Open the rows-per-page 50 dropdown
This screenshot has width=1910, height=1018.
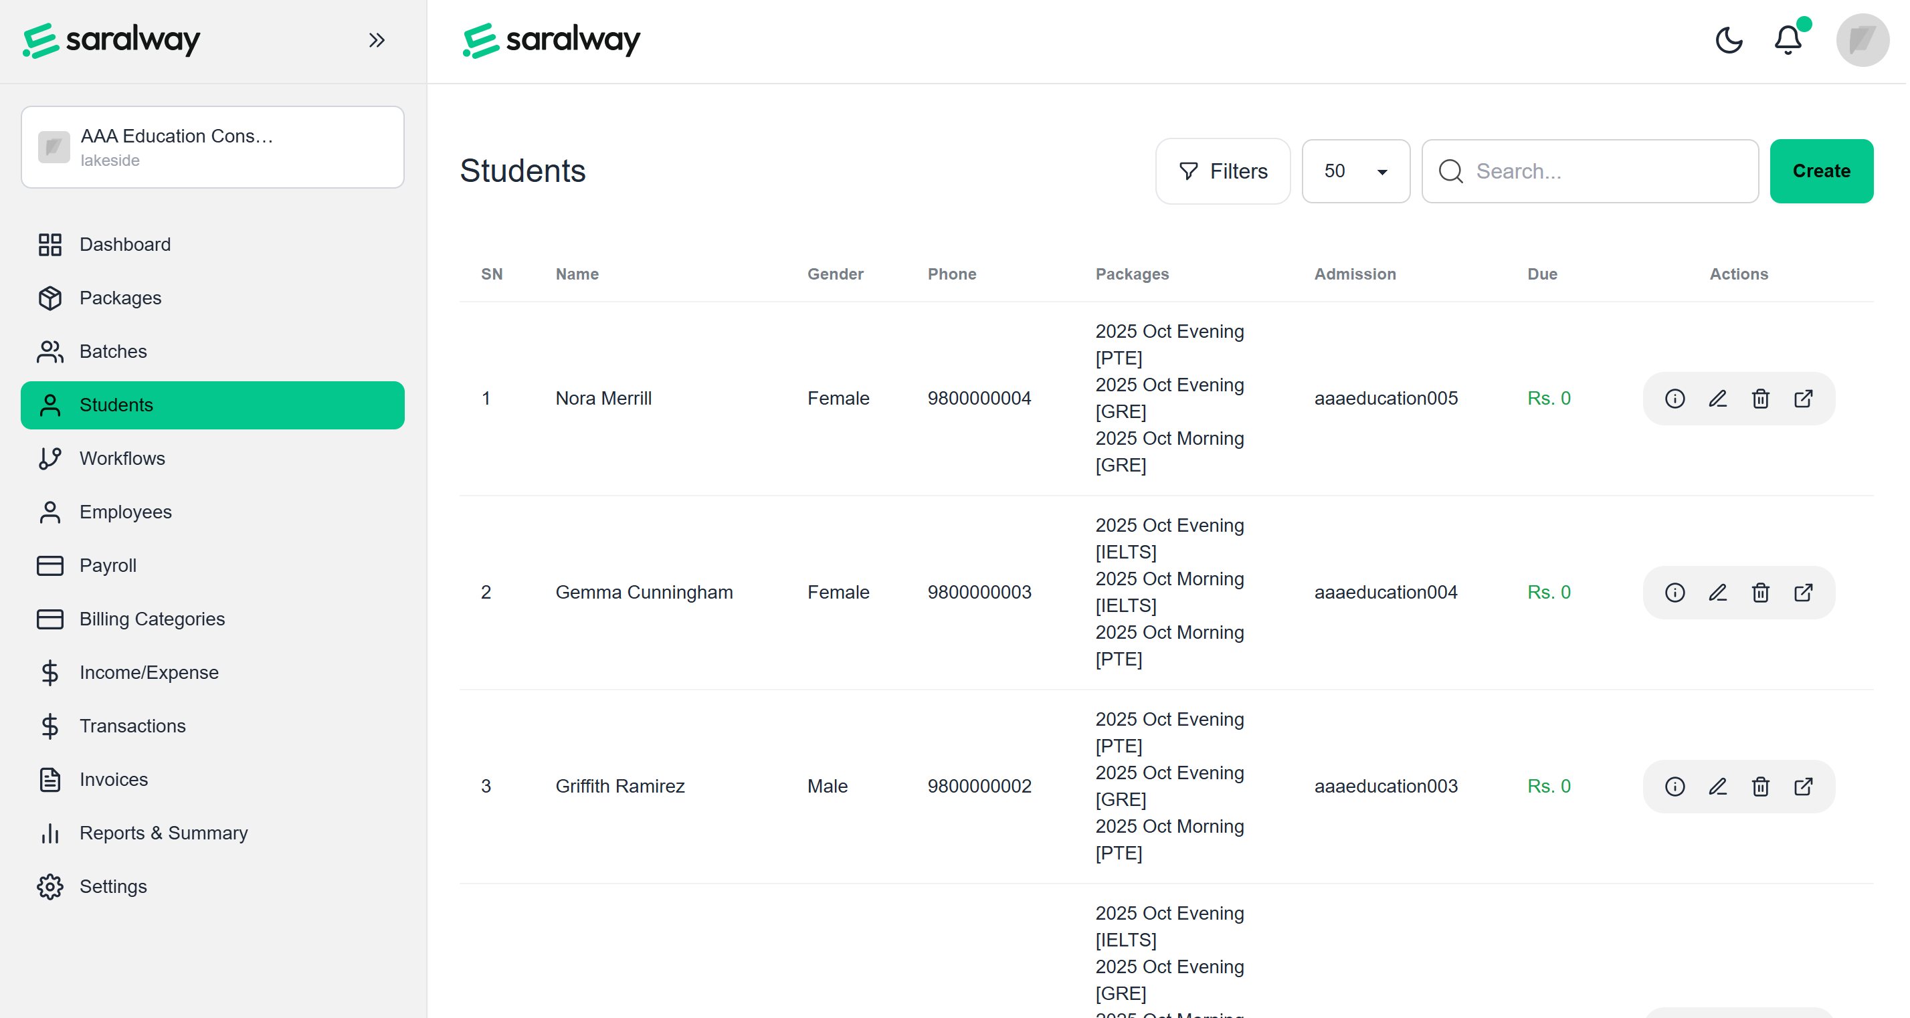click(x=1355, y=171)
